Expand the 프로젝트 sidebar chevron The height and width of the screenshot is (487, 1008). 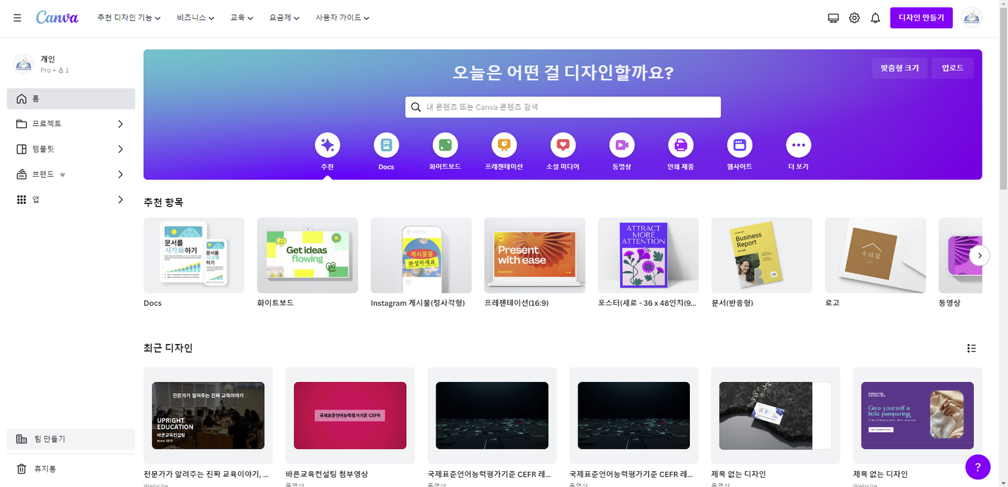click(x=120, y=124)
